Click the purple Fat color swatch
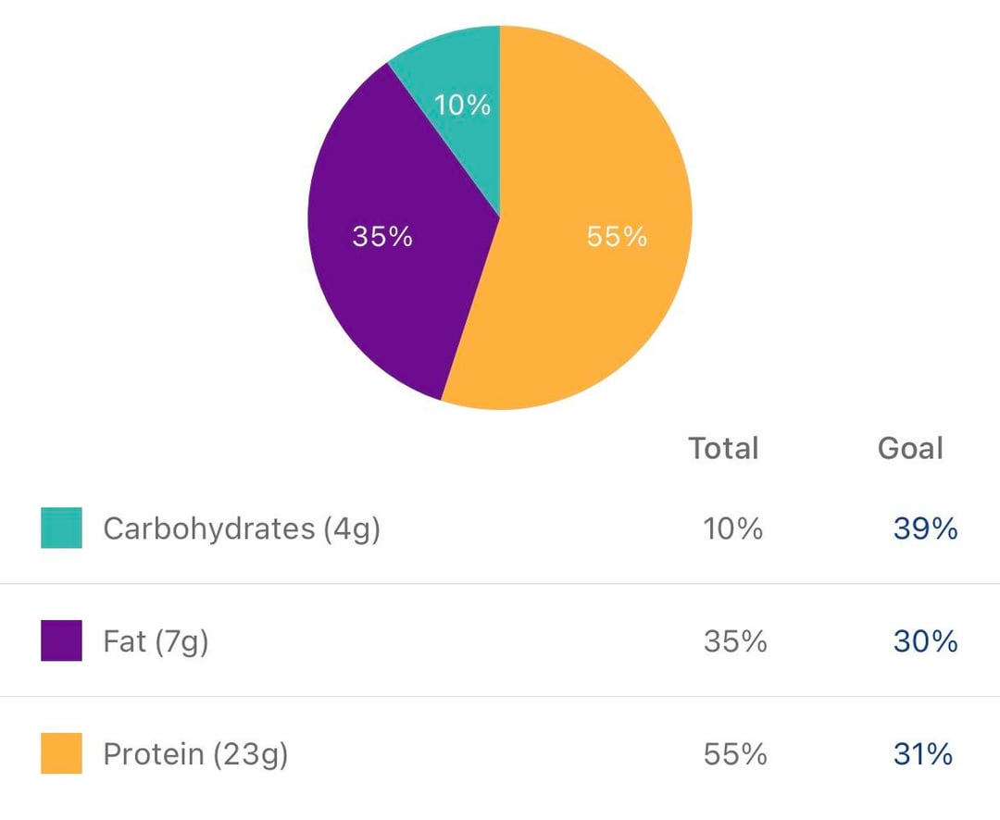Screen dimensions: 1000x820 click(x=61, y=640)
